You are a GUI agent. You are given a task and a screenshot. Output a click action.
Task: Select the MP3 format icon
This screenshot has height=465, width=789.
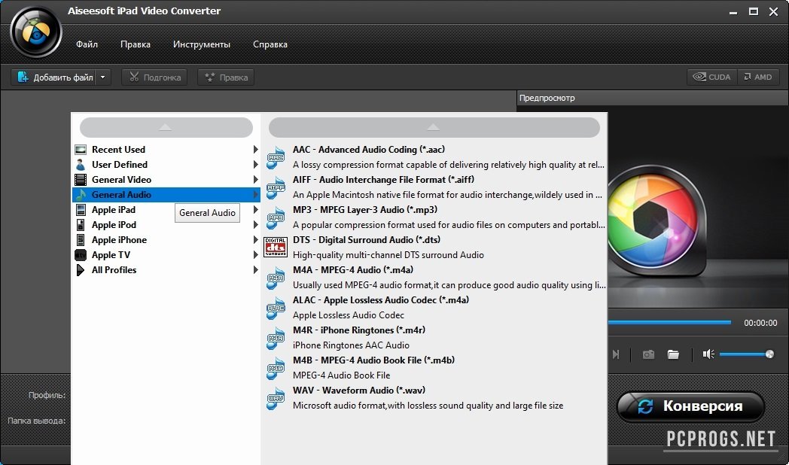(x=276, y=217)
